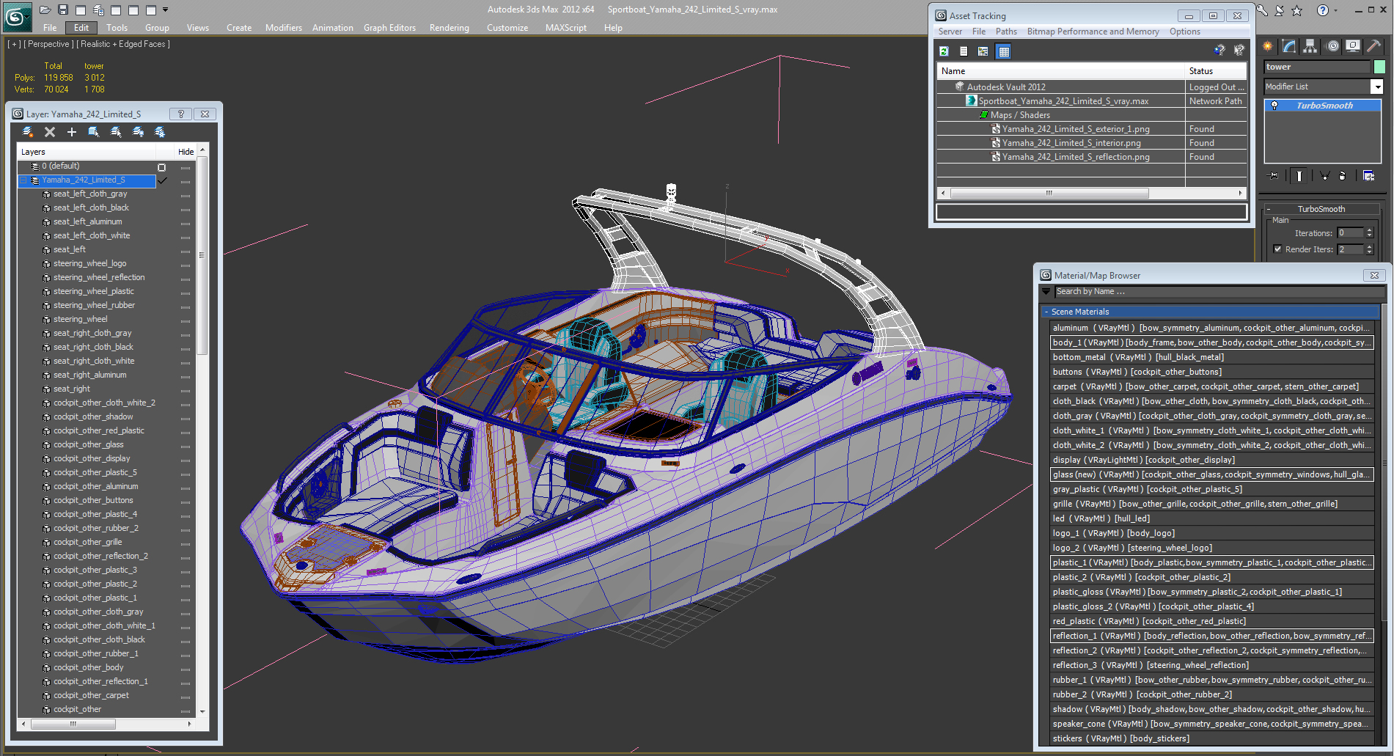Click Remove Modifier trash icon

pyautogui.click(x=1343, y=176)
